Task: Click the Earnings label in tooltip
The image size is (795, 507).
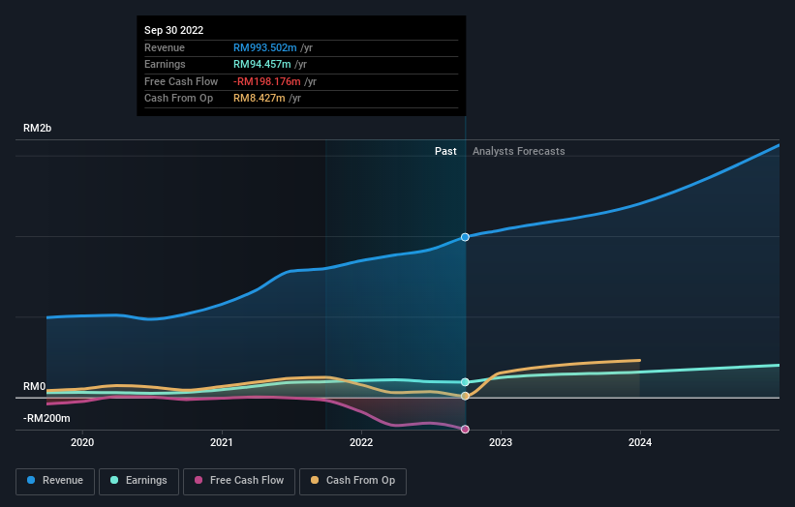Action: (165, 64)
